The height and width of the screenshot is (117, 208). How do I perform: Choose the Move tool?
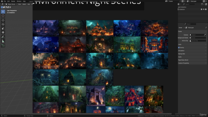pyautogui.click(x=3, y=20)
